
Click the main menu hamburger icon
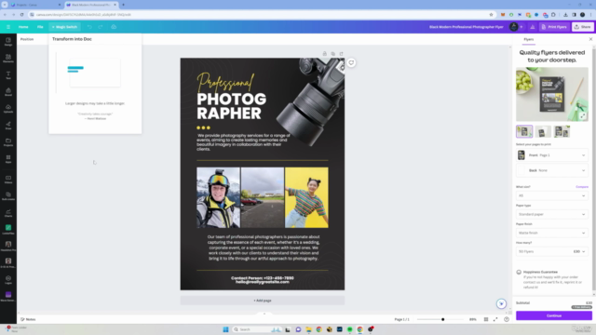[8, 27]
